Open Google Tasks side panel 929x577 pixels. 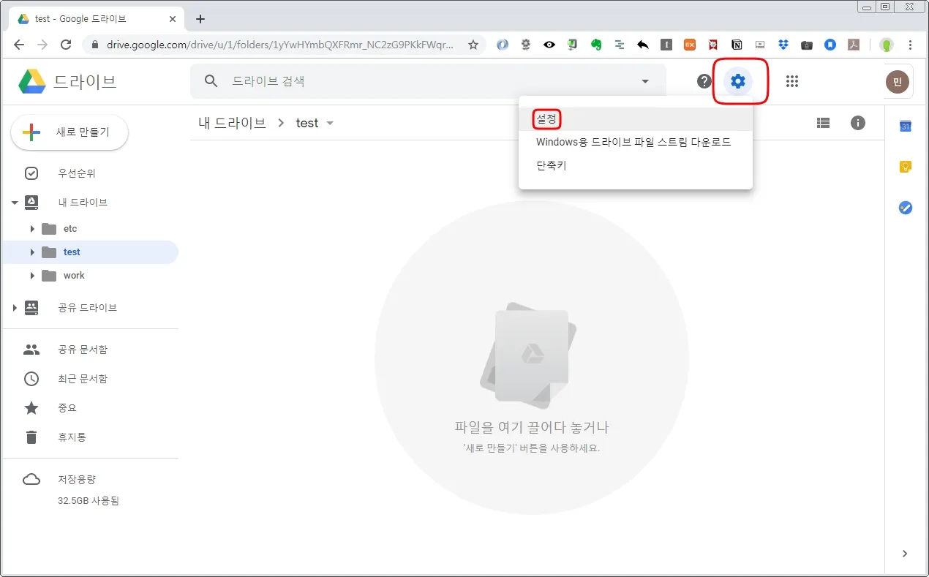pos(906,208)
